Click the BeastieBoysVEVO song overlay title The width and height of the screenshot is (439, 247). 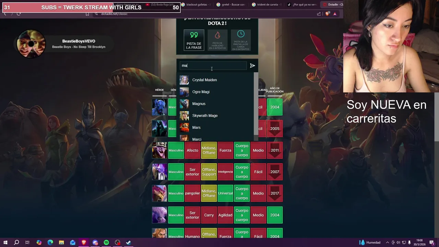click(79, 41)
